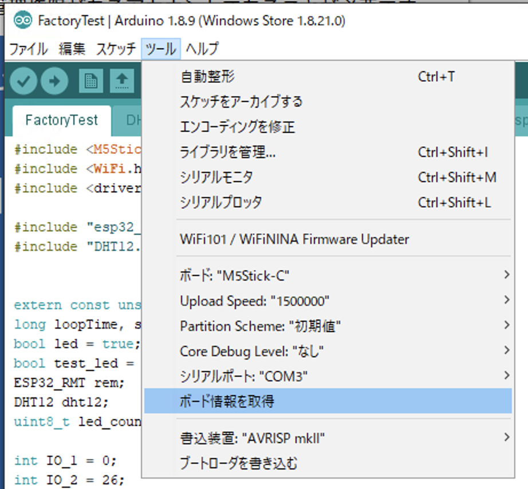Image resolution: width=528 pixels, height=489 pixels.
Task: Click the New sketch document icon
Action: (x=91, y=81)
